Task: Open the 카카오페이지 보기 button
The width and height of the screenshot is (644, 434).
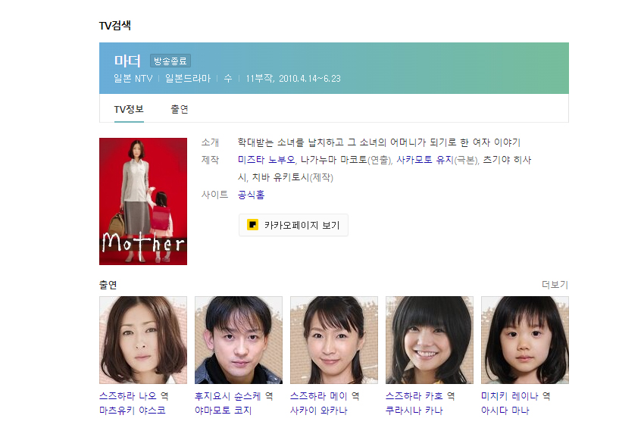Action: (293, 225)
